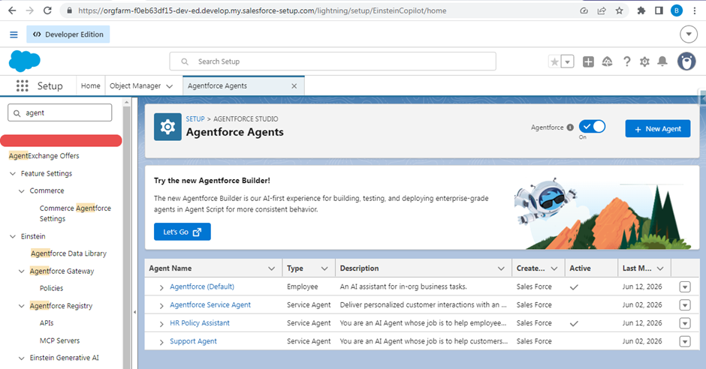706x369 pixels.
Task: Open the browser extensions puzzle icon
Action: pyautogui.click(x=641, y=10)
